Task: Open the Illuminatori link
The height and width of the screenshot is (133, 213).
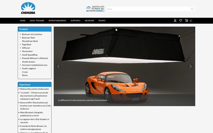Action: [x=27, y=51]
